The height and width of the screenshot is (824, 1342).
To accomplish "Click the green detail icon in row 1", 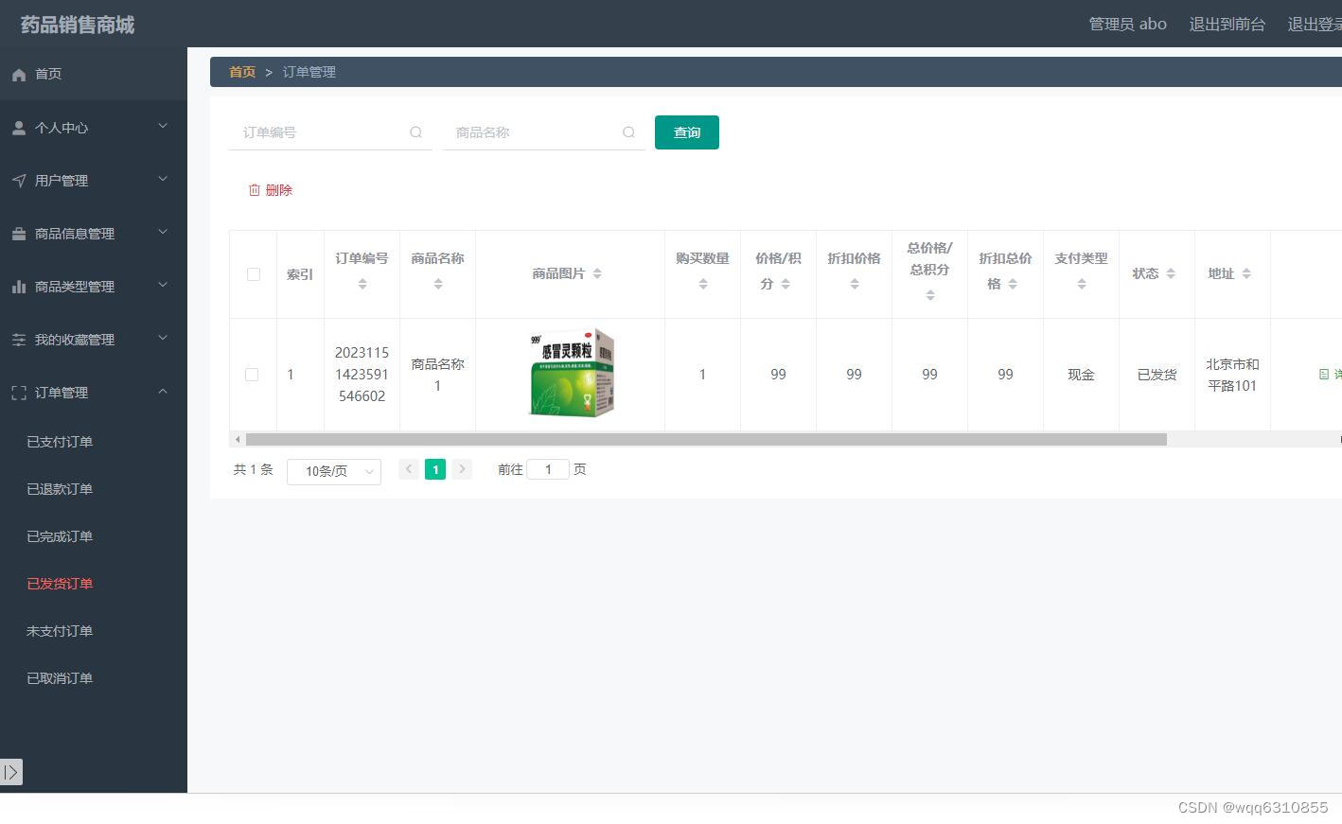I will click(x=1324, y=375).
